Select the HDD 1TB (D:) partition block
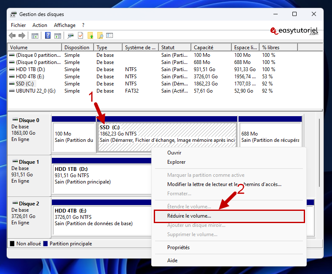This screenshot has height=274, width=332. tap(102, 176)
